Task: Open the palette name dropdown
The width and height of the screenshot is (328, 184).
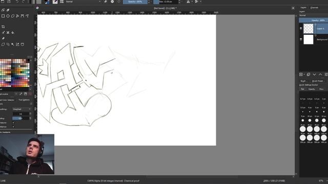Action: 16,89
